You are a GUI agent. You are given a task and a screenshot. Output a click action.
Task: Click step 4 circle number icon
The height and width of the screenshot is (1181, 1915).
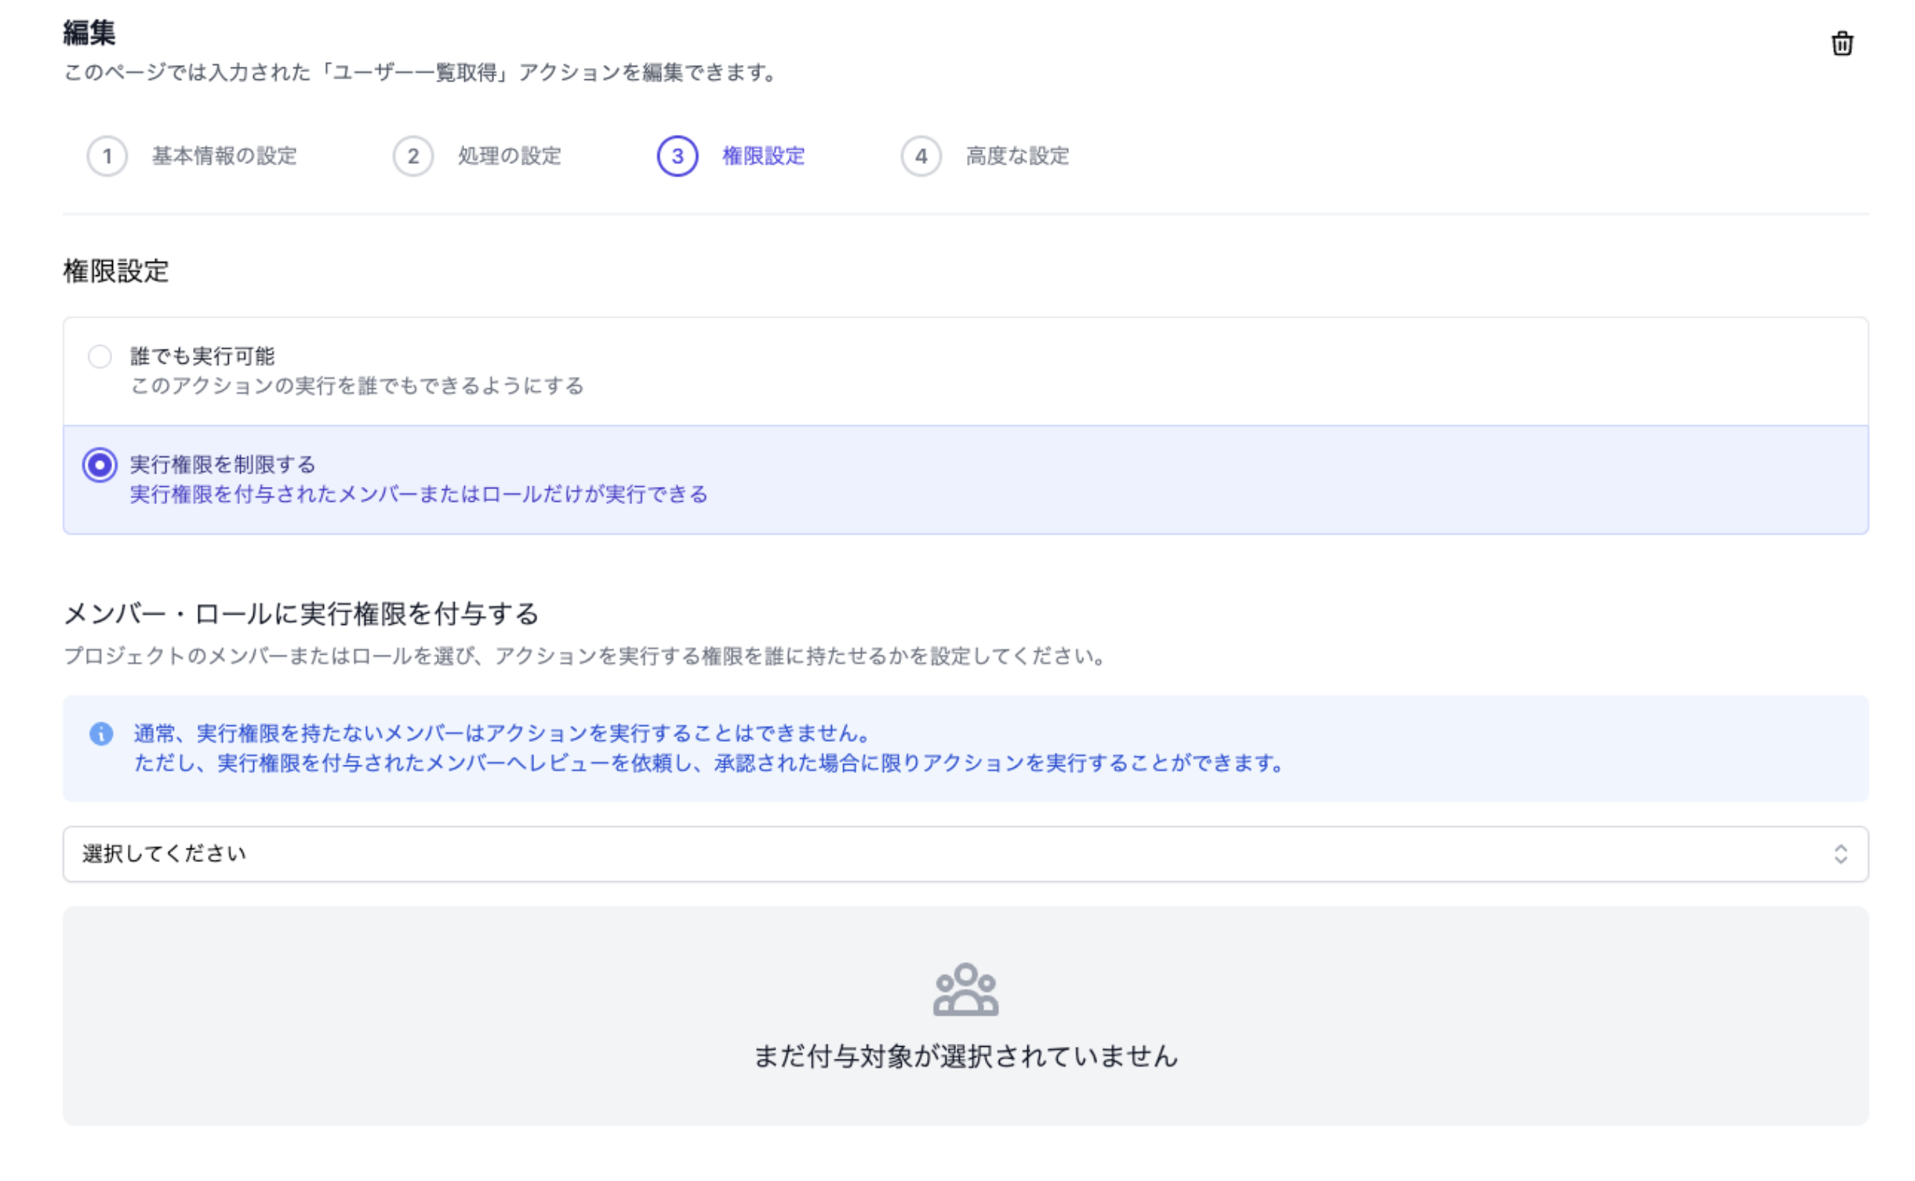[921, 156]
